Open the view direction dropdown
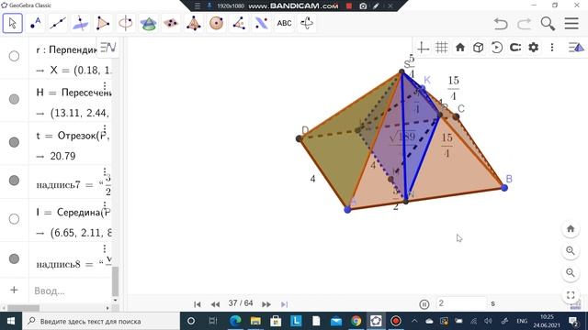 pos(515,48)
